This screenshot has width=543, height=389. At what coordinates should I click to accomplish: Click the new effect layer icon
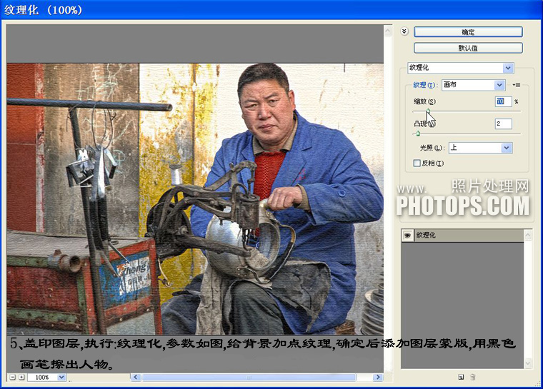tap(461, 378)
